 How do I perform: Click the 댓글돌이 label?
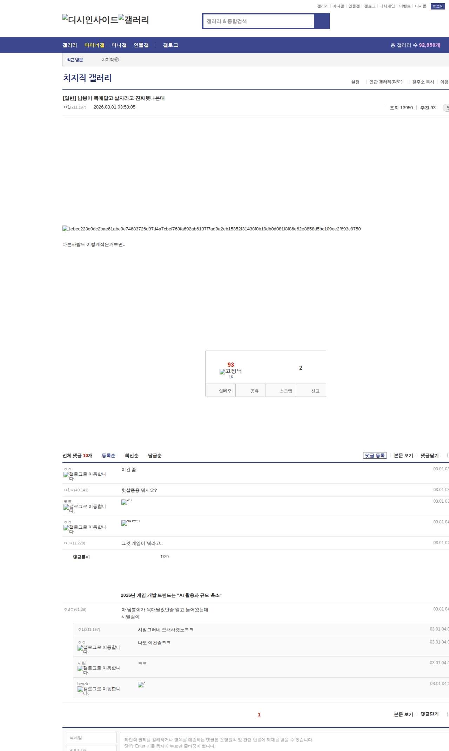tap(81, 557)
